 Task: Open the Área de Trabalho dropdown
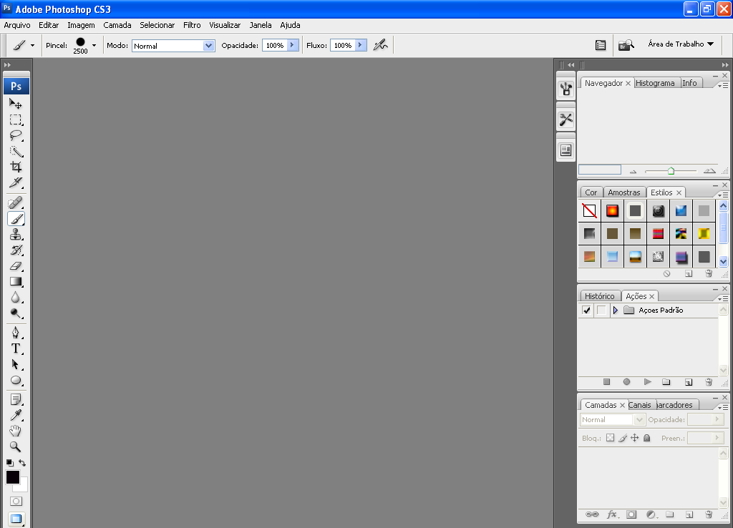680,44
